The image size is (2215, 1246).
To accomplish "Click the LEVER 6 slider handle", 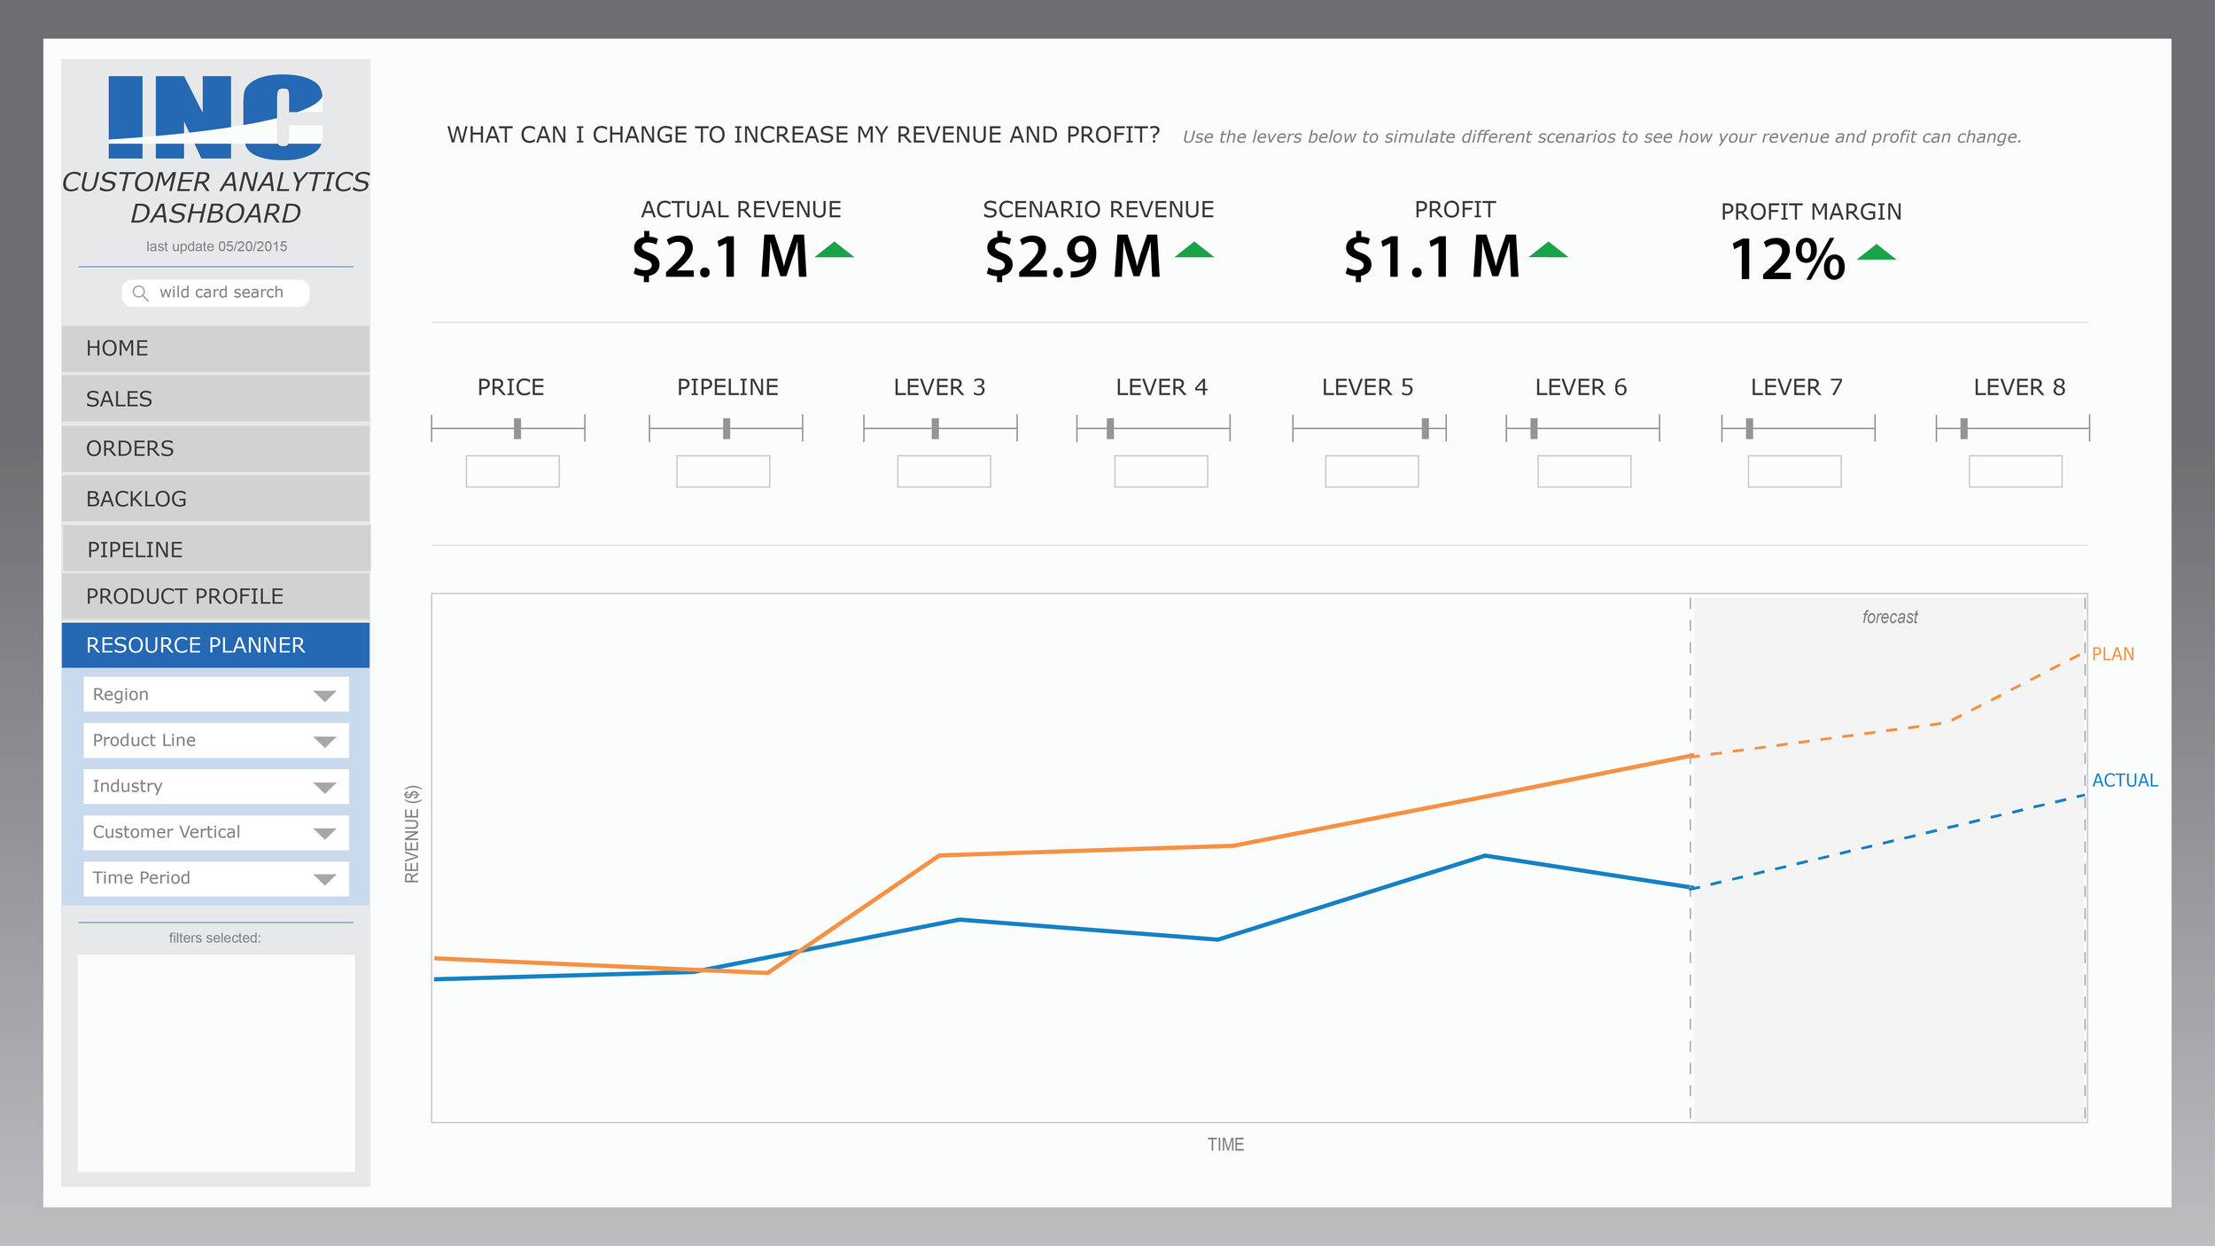I will click(x=1534, y=429).
